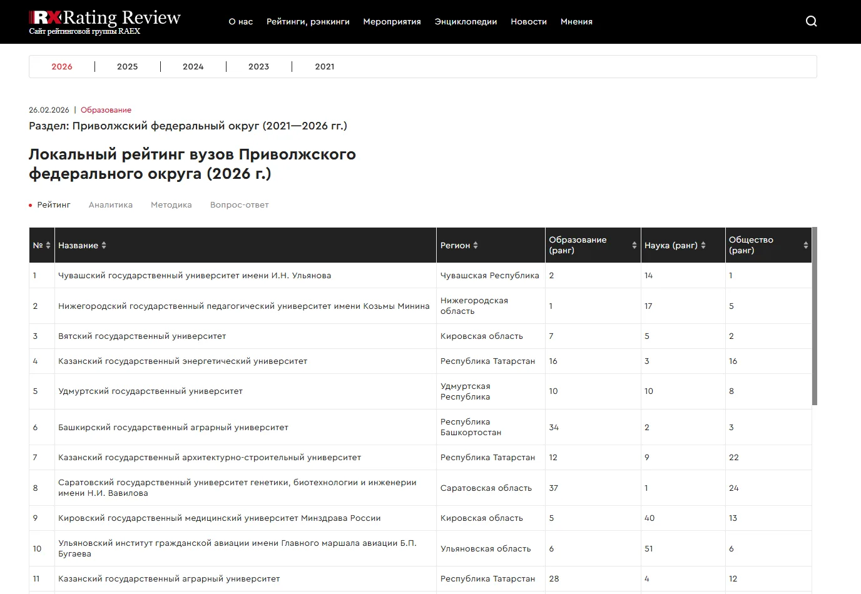Open the Методика tab
Viewport: 861px width, 594px height.
click(171, 204)
